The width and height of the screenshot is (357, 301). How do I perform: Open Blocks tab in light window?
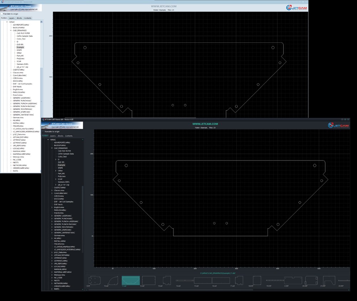tap(19, 18)
